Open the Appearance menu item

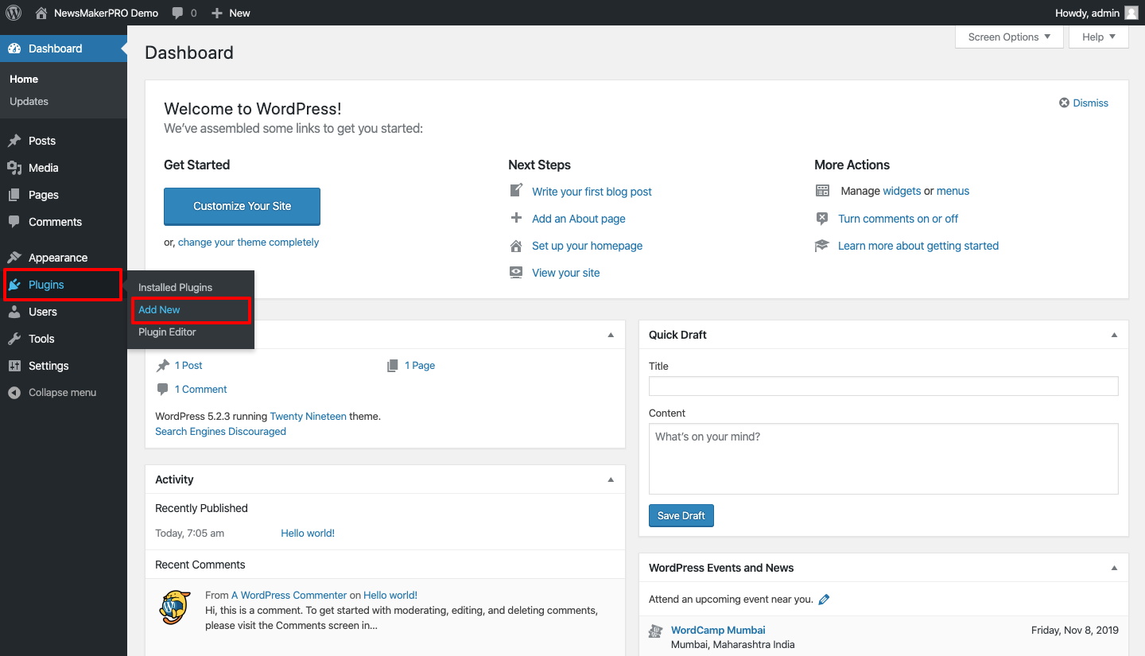[x=64, y=258]
